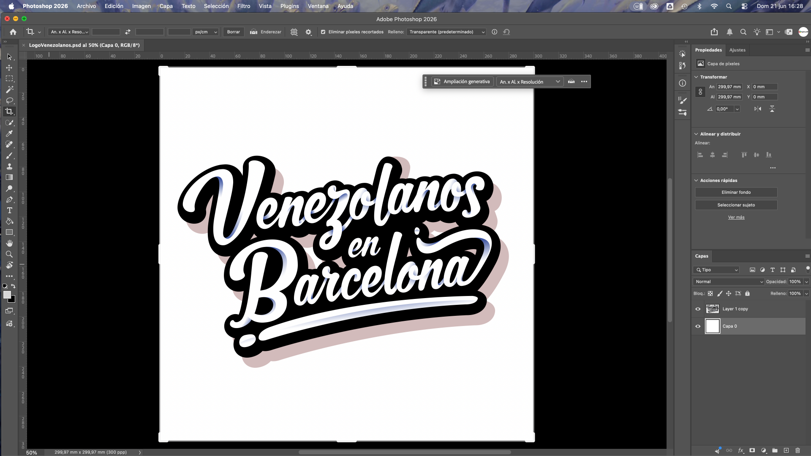Click the foreground color swatch

click(7, 295)
